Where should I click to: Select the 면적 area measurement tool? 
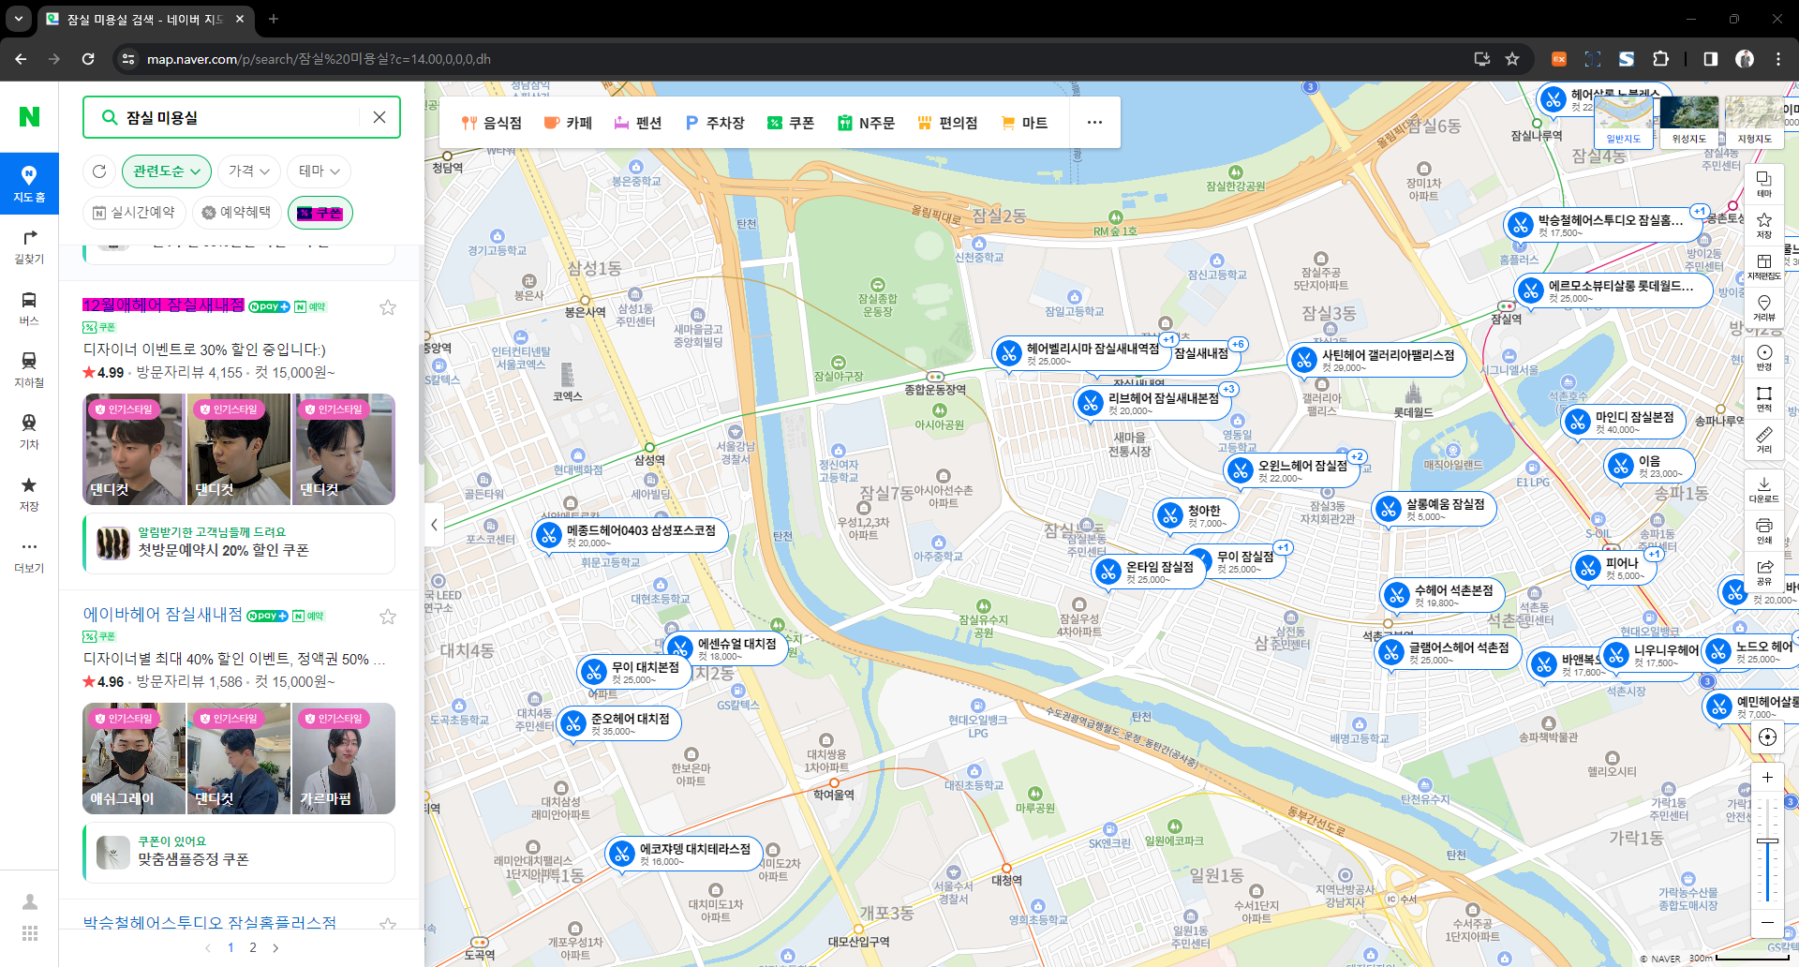1764,398
